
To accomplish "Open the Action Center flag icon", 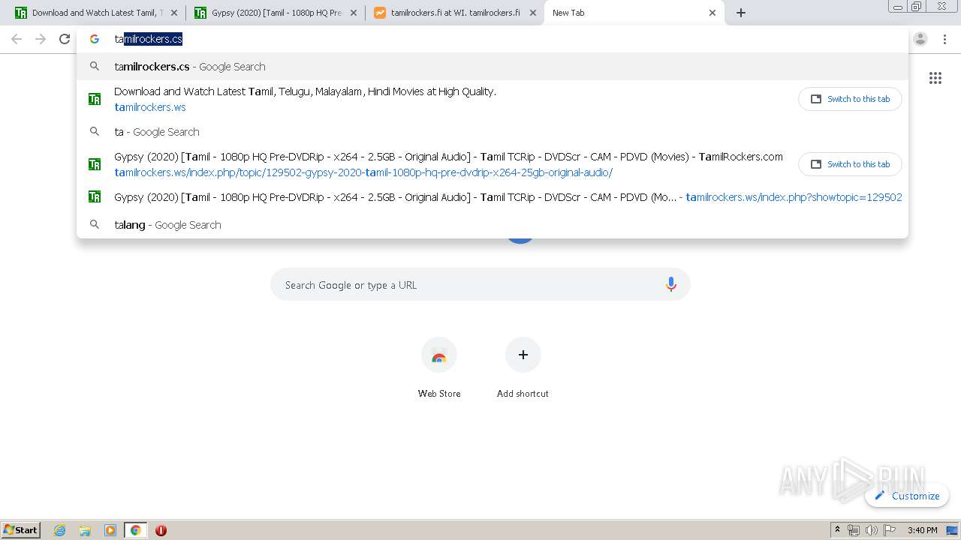I will (890, 530).
